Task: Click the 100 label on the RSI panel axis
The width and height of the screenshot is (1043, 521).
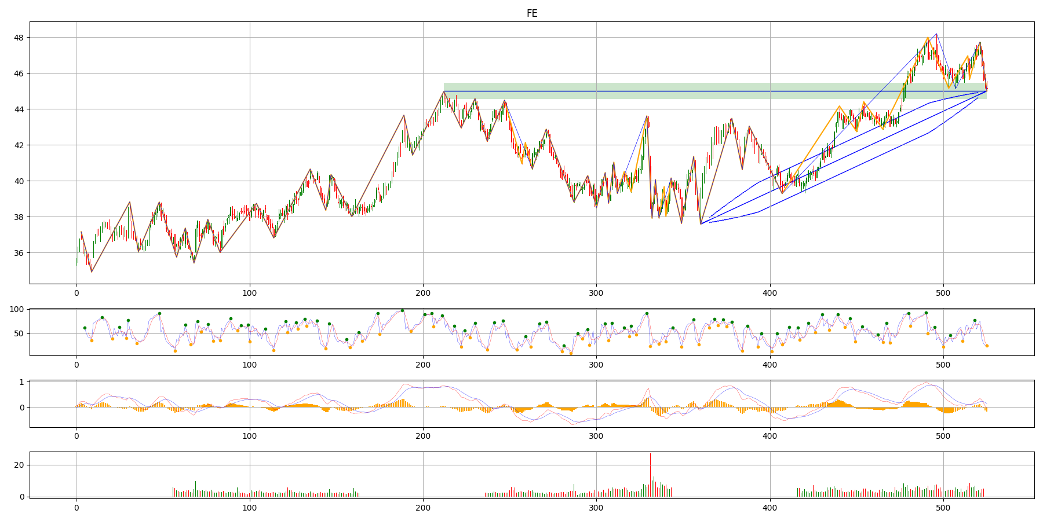Action: [16, 309]
